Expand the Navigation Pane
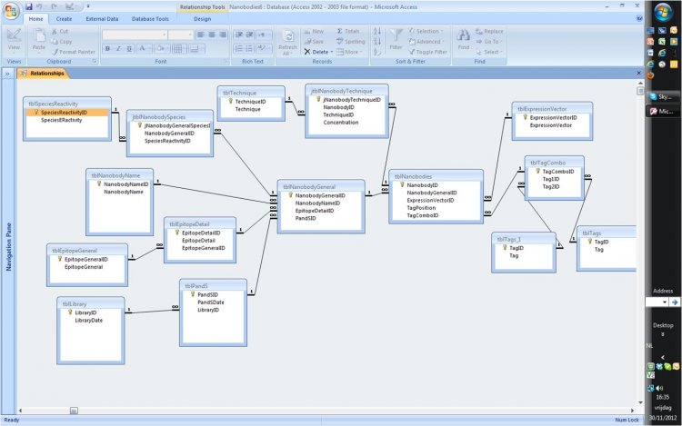 7,73
